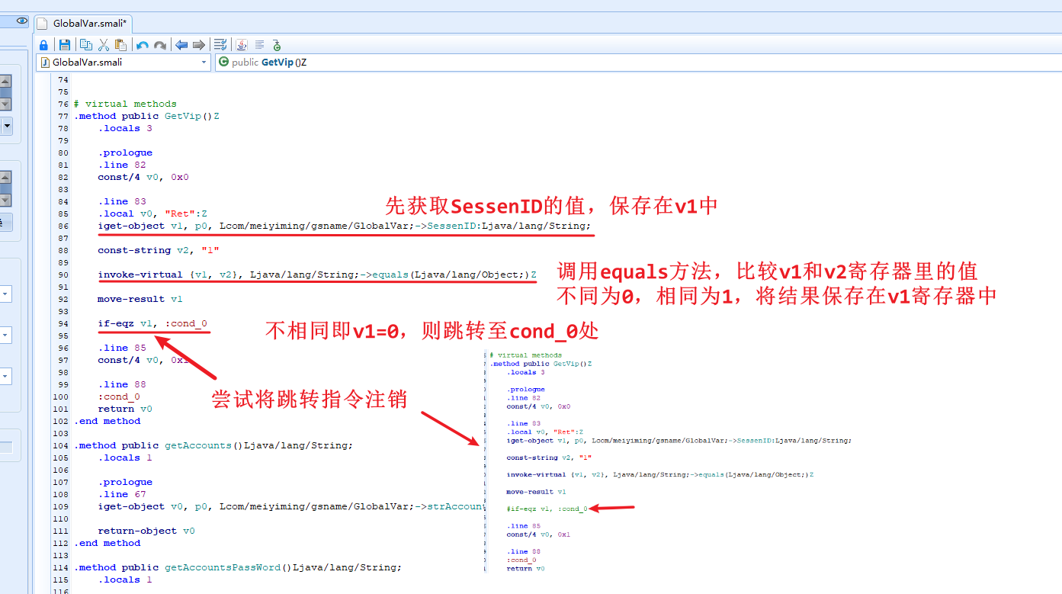Viewport: 1062px width, 594px height.
Task: Toggle the word wrap lines icon
Action: [x=220, y=45]
